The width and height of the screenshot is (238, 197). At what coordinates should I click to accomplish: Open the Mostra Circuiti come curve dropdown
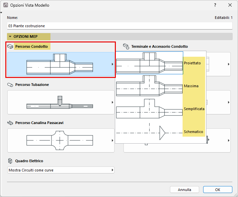(61, 170)
